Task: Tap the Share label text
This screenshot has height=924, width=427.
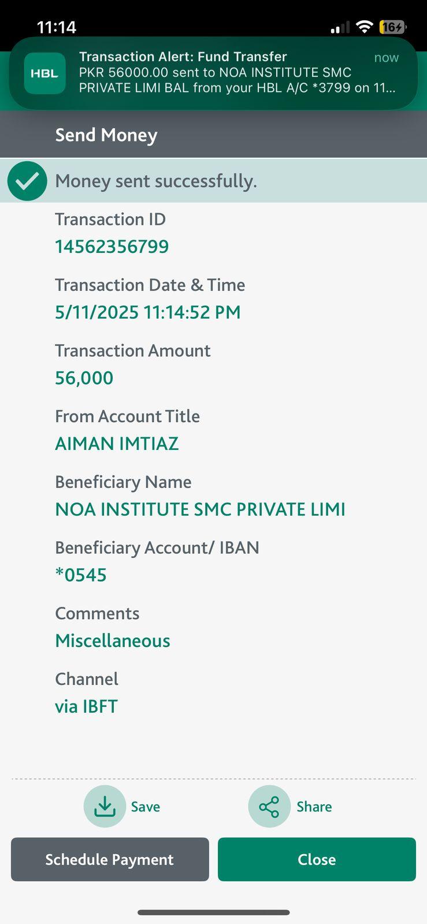Action: tap(314, 807)
